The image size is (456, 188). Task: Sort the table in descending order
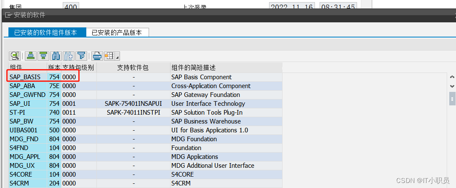click(43, 56)
